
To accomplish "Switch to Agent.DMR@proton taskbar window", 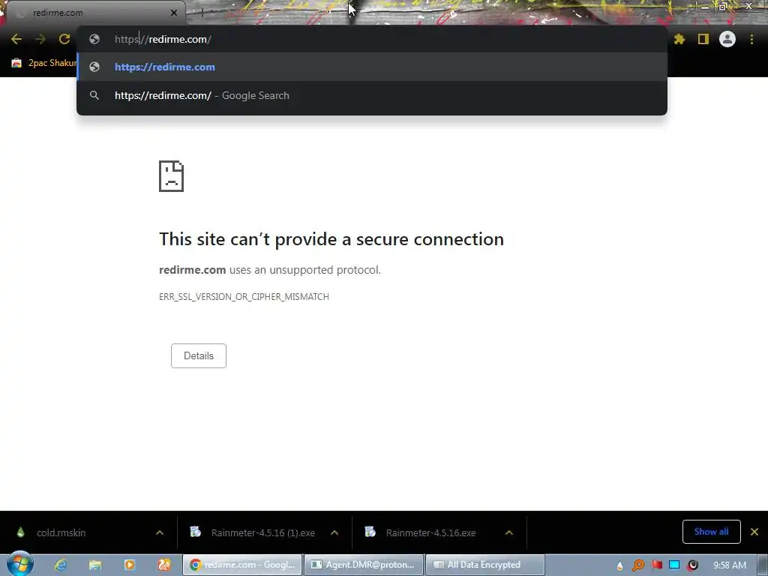I will (x=364, y=565).
